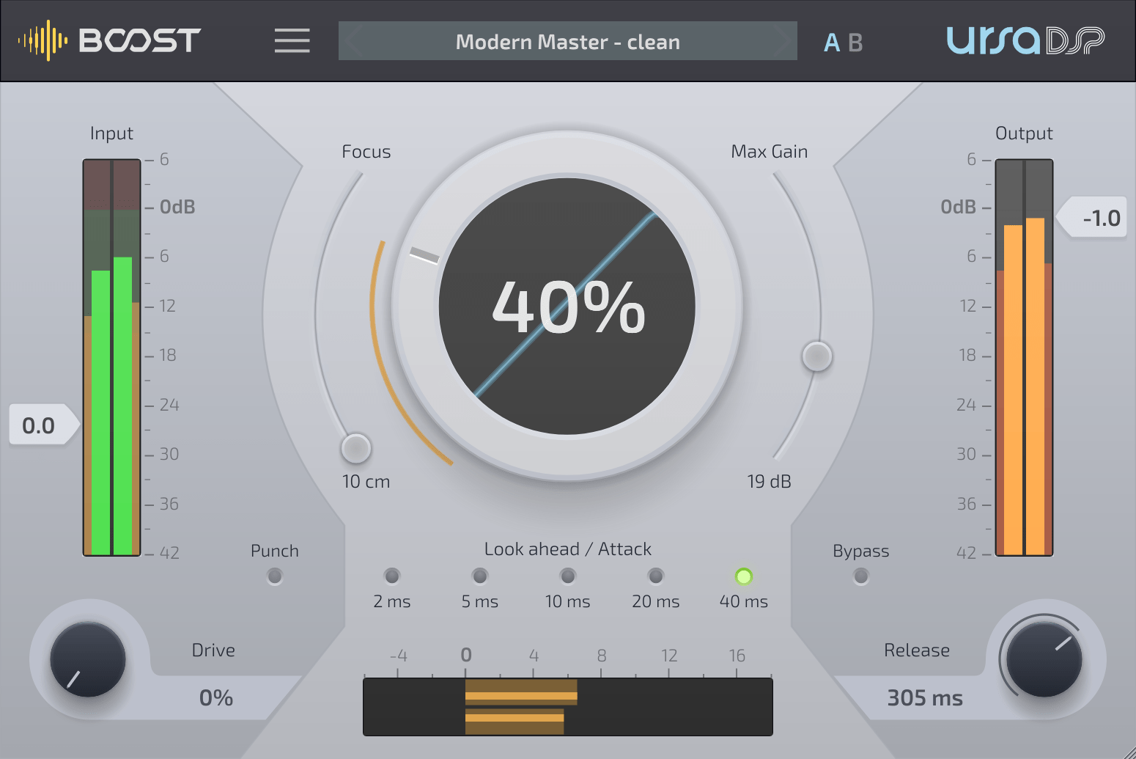Click the output ceiling -1.0 marker

[1091, 217]
